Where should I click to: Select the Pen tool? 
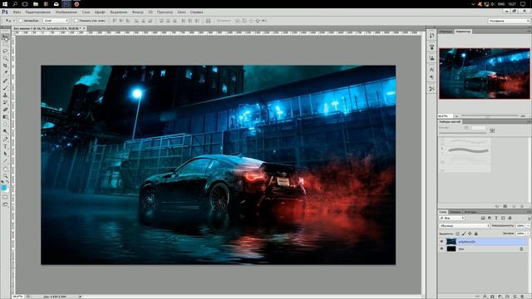pyautogui.click(x=5, y=140)
